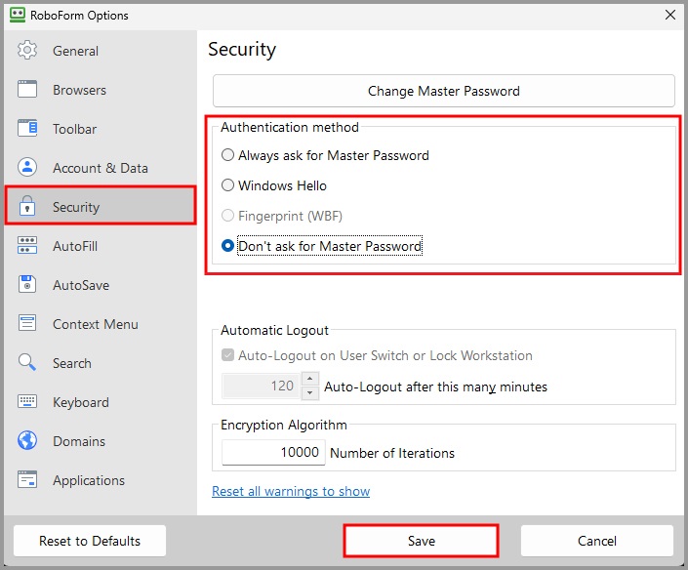Image resolution: width=688 pixels, height=570 pixels.
Task: Click the Applications window icon
Action: (x=27, y=479)
